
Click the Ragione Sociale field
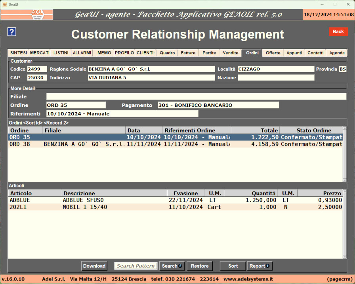[x=151, y=69]
